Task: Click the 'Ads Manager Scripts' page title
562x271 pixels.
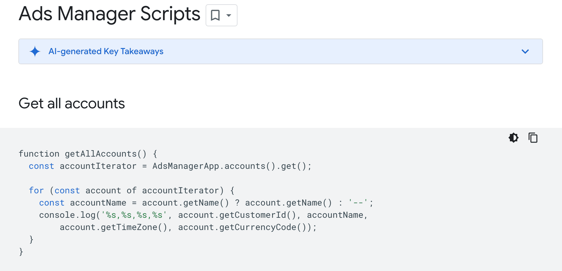Action: 109,14
